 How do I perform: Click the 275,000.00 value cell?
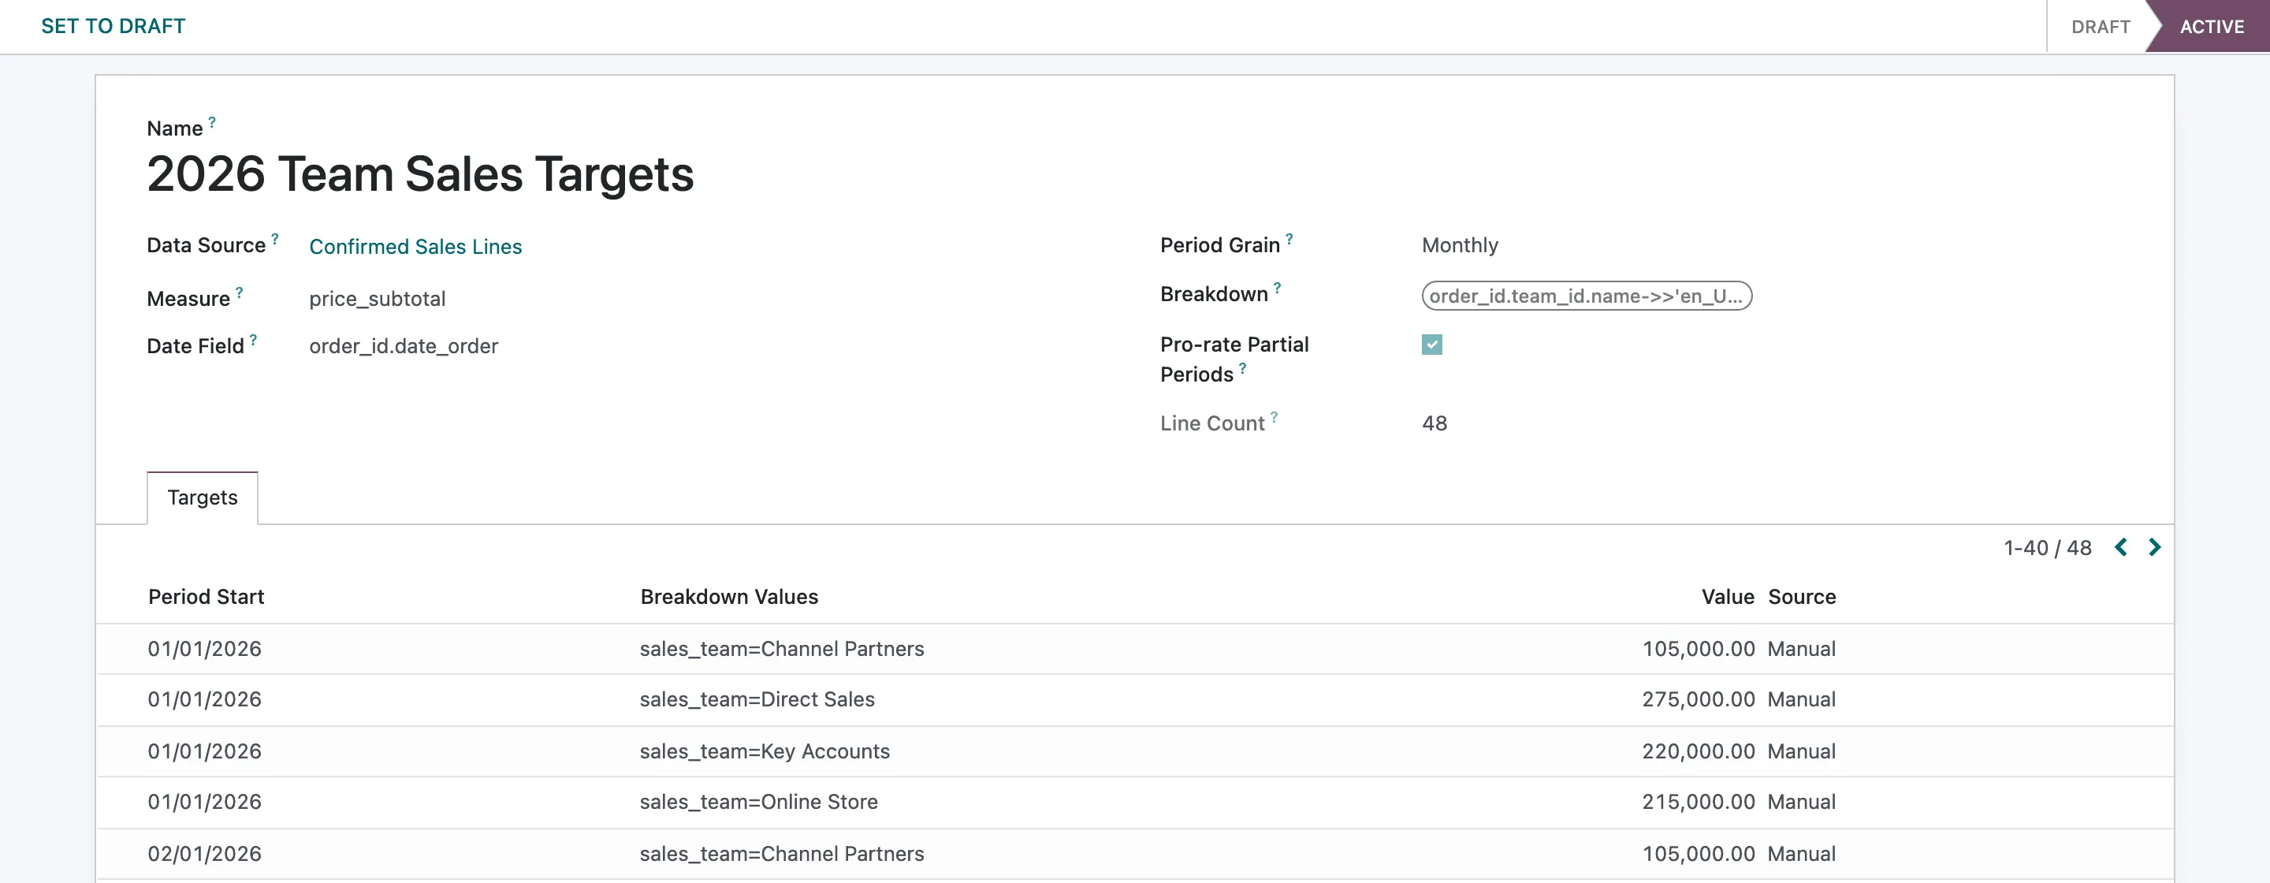coord(1698,700)
